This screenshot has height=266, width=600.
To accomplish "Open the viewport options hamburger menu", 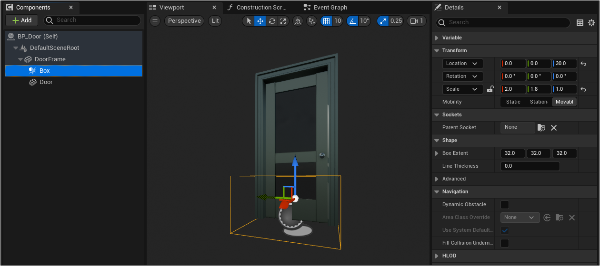I will 155,21.
